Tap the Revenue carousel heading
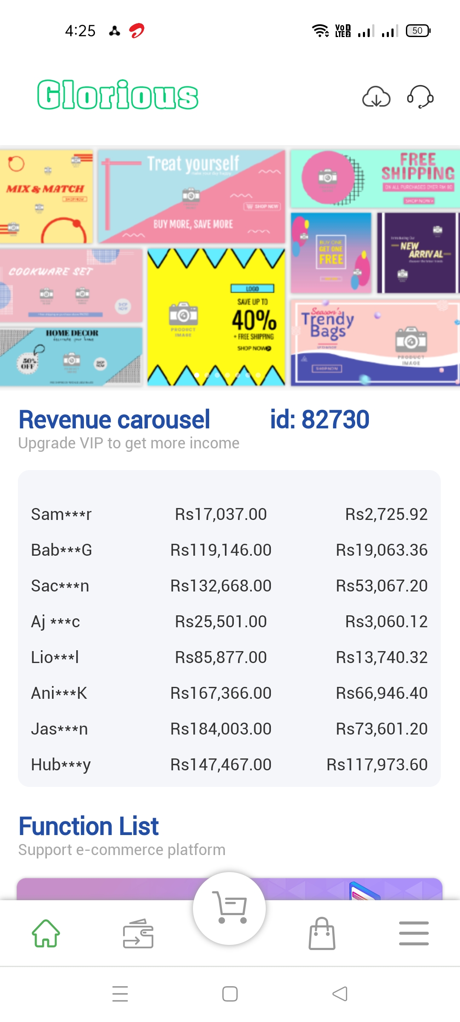This screenshot has height=1022, width=460. point(114,420)
